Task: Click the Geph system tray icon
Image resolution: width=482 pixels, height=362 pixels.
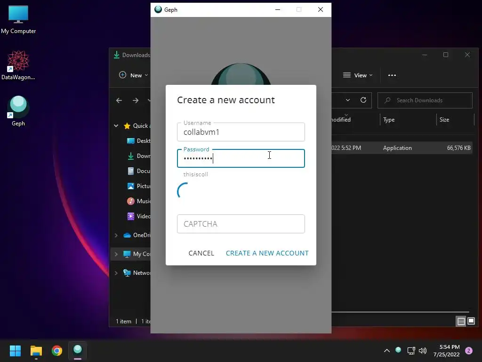Action: click(x=398, y=350)
